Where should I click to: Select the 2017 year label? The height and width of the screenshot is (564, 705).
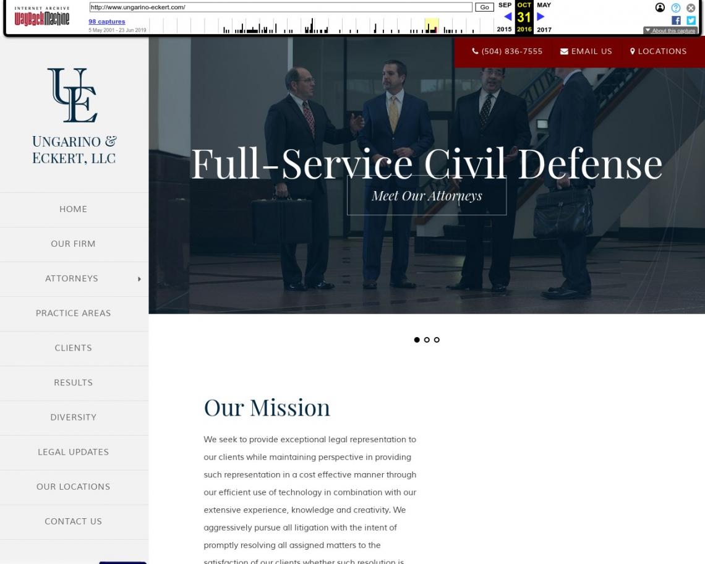click(544, 30)
